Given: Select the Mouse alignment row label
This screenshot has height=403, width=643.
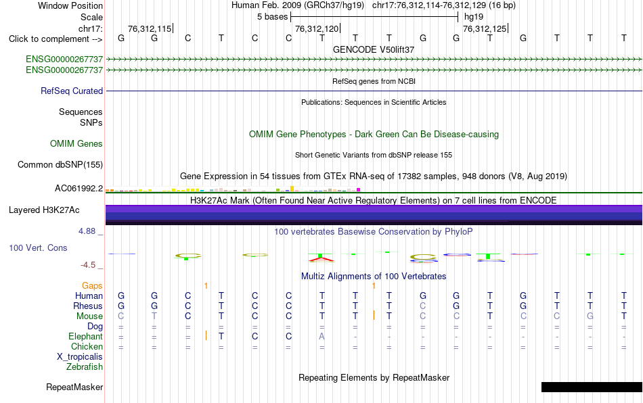Looking at the screenshot, I should click(89, 316).
